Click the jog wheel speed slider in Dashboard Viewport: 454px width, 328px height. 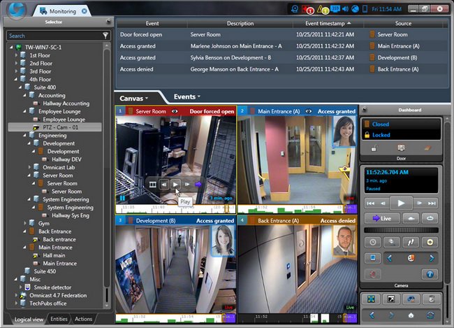401,230
